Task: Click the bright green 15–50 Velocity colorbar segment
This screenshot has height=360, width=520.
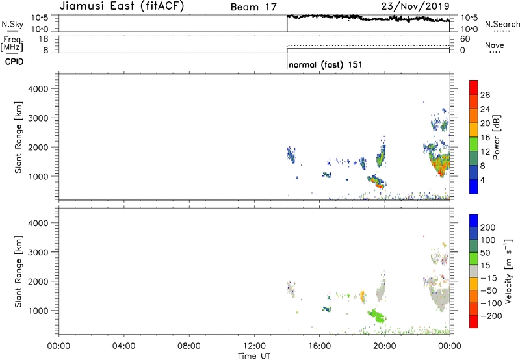Action: click(474, 259)
